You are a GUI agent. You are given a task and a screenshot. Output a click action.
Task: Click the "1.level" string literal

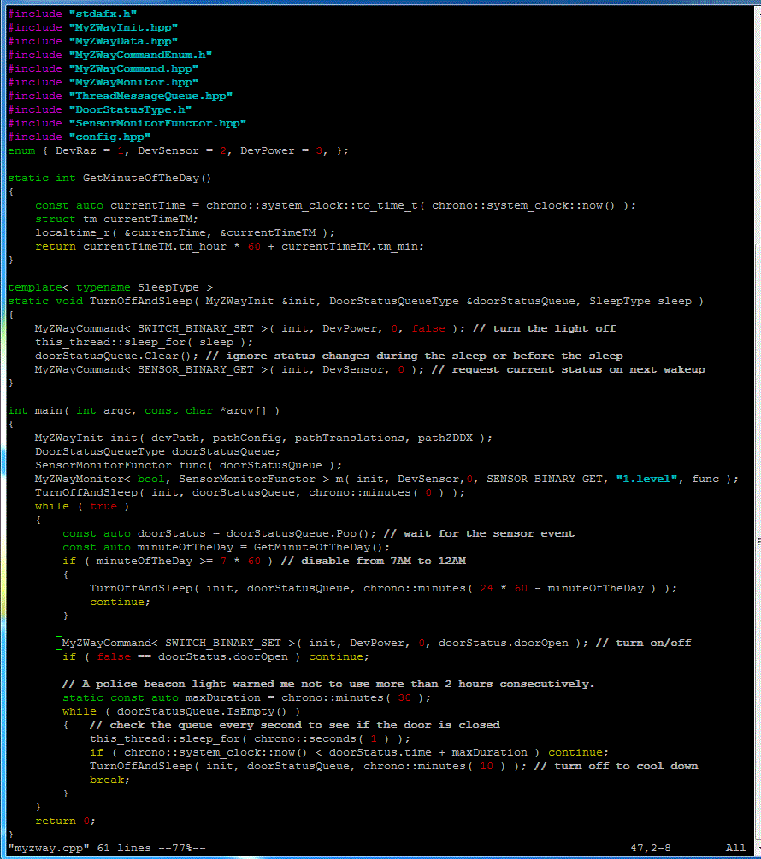pyautogui.click(x=647, y=480)
